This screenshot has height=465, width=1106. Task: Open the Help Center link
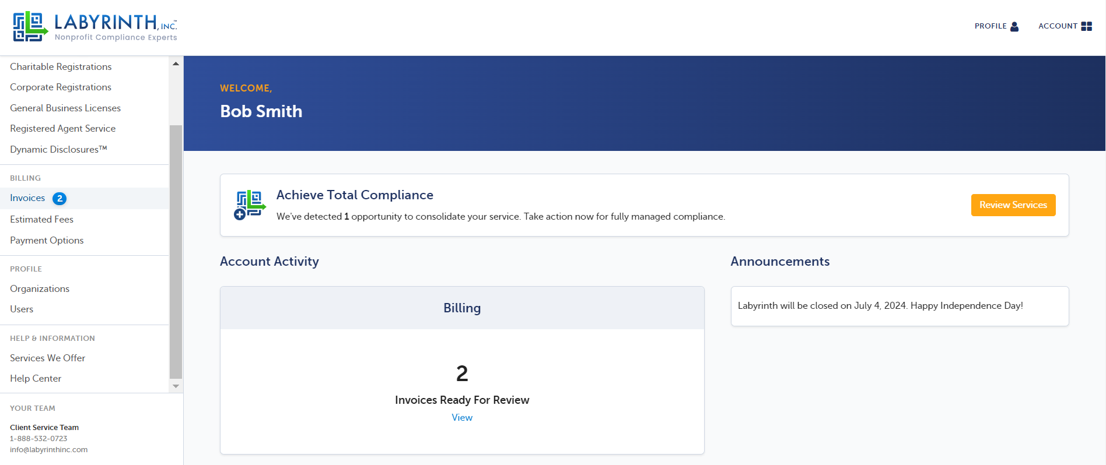coord(36,378)
